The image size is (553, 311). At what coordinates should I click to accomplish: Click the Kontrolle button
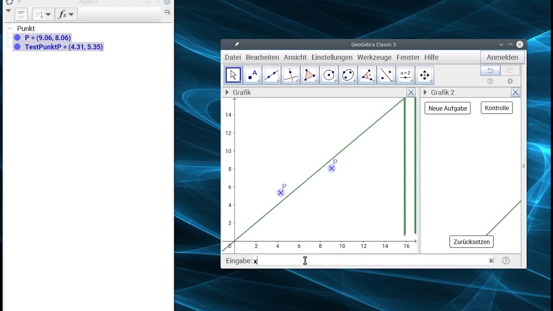(x=497, y=108)
